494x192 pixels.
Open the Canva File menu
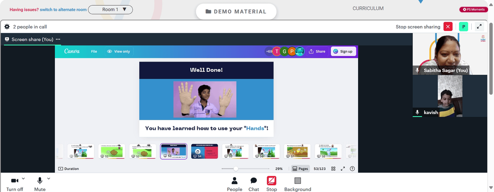pyautogui.click(x=94, y=52)
